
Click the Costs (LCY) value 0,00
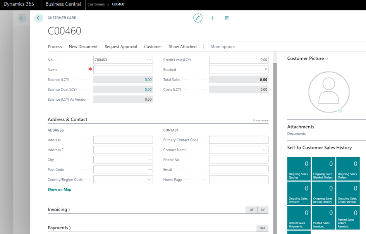[x=264, y=89]
